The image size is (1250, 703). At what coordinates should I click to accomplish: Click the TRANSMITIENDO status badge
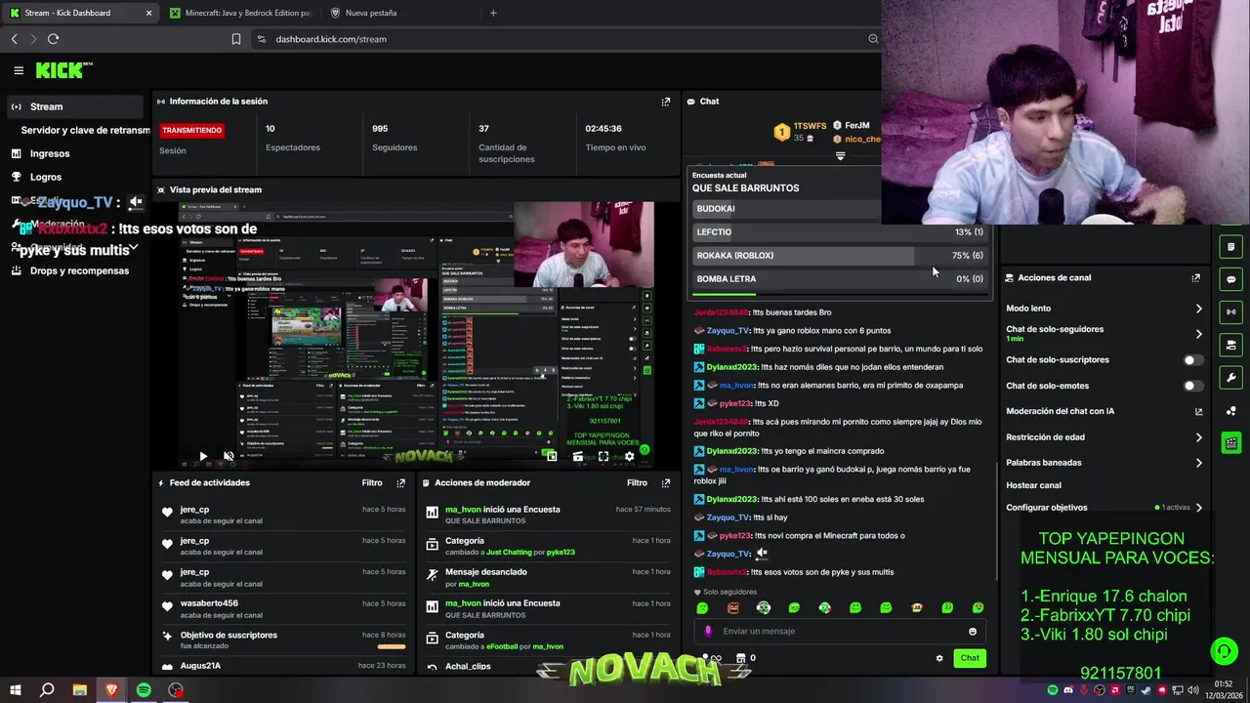[x=192, y=130]
